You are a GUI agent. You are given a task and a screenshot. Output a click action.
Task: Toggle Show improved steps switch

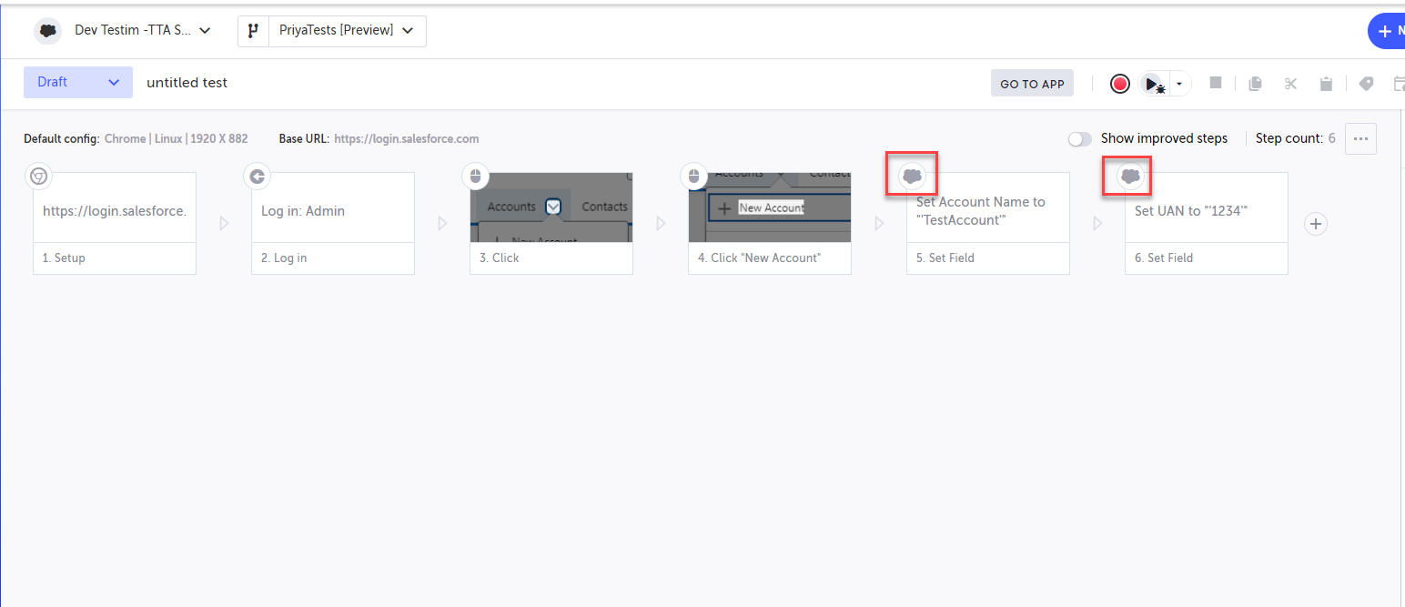click(x=1079, y=139)
